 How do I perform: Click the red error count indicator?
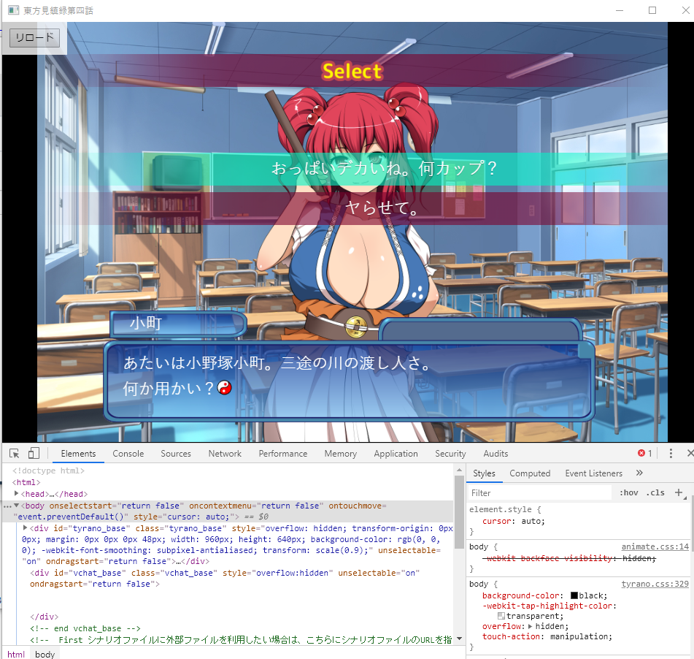click(645, 454)
